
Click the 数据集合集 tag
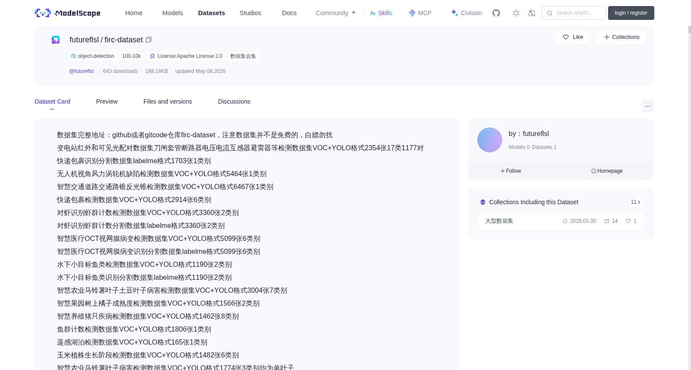pyautogui.click(x=243, y=56)
